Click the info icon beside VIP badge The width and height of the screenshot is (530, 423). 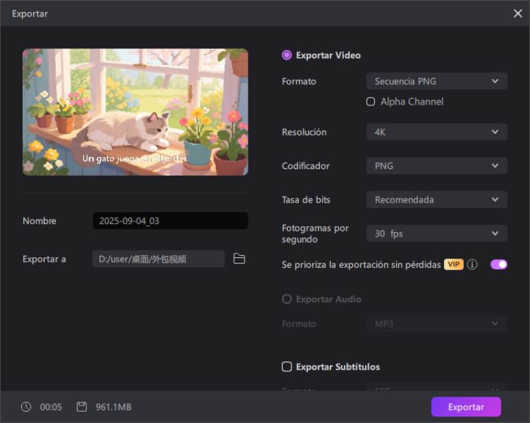pyautogui.click(x=472, y=265)
